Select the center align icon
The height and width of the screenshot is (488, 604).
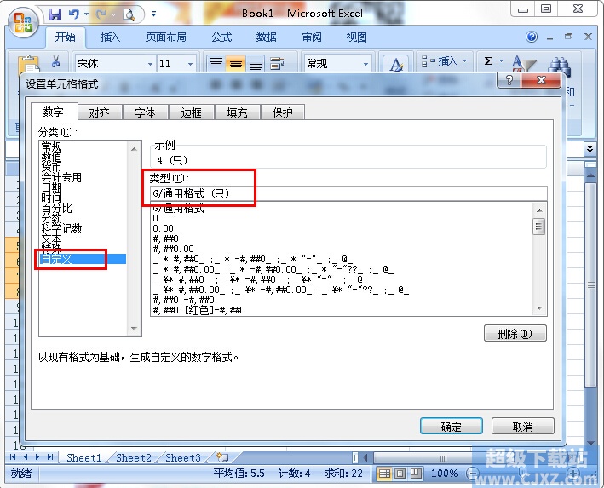click(x=236, y=64)
